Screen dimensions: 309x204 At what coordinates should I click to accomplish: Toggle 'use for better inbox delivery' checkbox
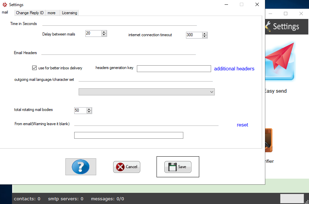[34, 68]
